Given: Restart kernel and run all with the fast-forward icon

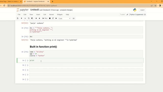Looking at the screenshot, I should coord(56,18).
